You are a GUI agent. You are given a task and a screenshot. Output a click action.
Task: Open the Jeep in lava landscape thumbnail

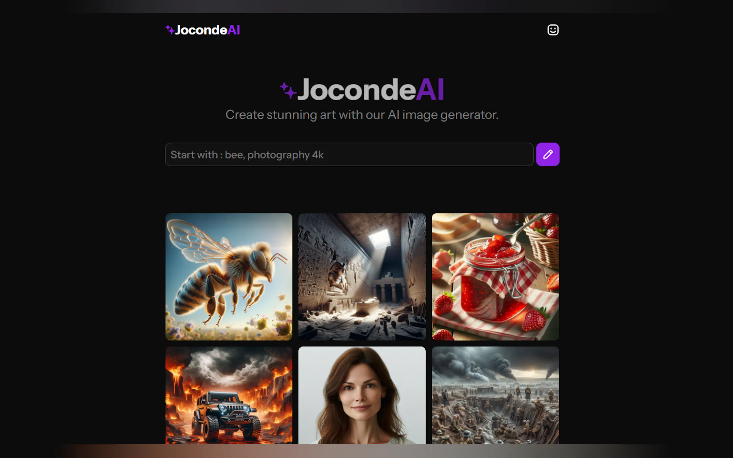(x=229, y=395)
